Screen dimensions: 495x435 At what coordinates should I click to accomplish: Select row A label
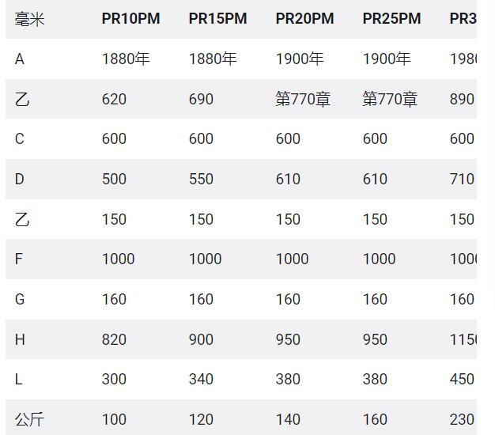[19, 59]
